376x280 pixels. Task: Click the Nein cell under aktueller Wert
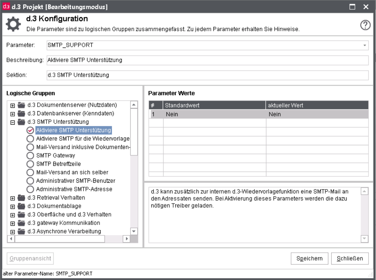tap(317, 114)
